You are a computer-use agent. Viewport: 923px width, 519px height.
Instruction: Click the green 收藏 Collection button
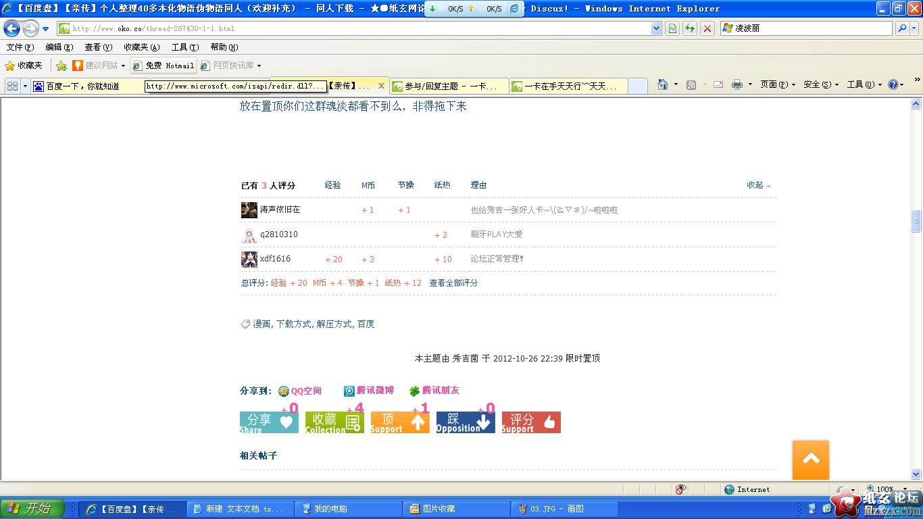(x=334, y=422)
